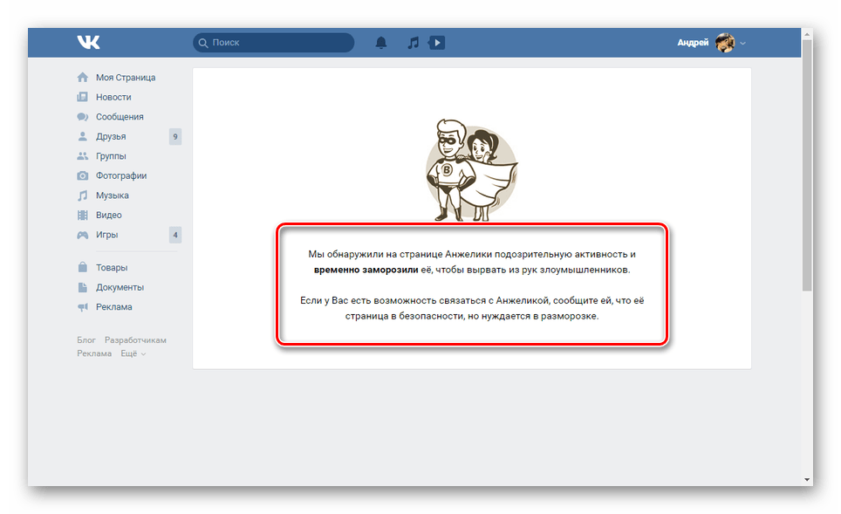
Task: Open profile menu chevron next to avatar
Action: pos(742,43)
